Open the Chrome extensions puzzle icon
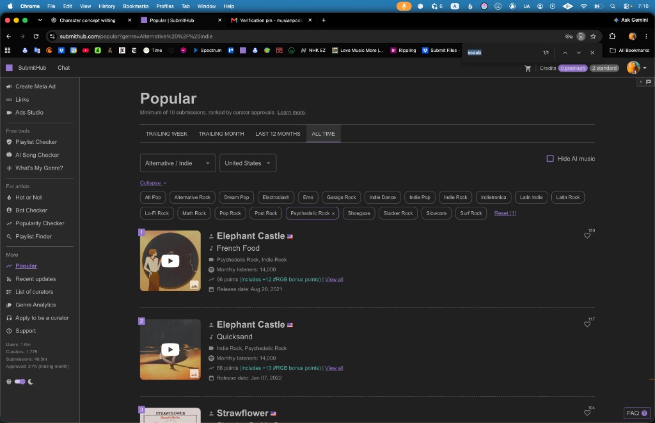Viewport: 655px width, 423px height. [x=612, y=36]
